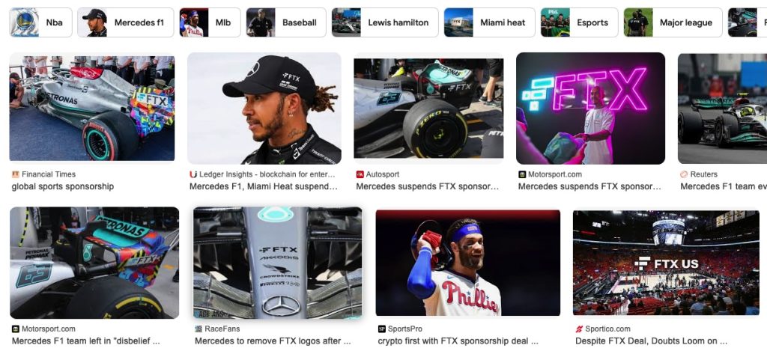This screenshot has width=767, height=357.
Task: Click the Motorsport.com favicon under neon FTX image
Action: tap(522, 174)
